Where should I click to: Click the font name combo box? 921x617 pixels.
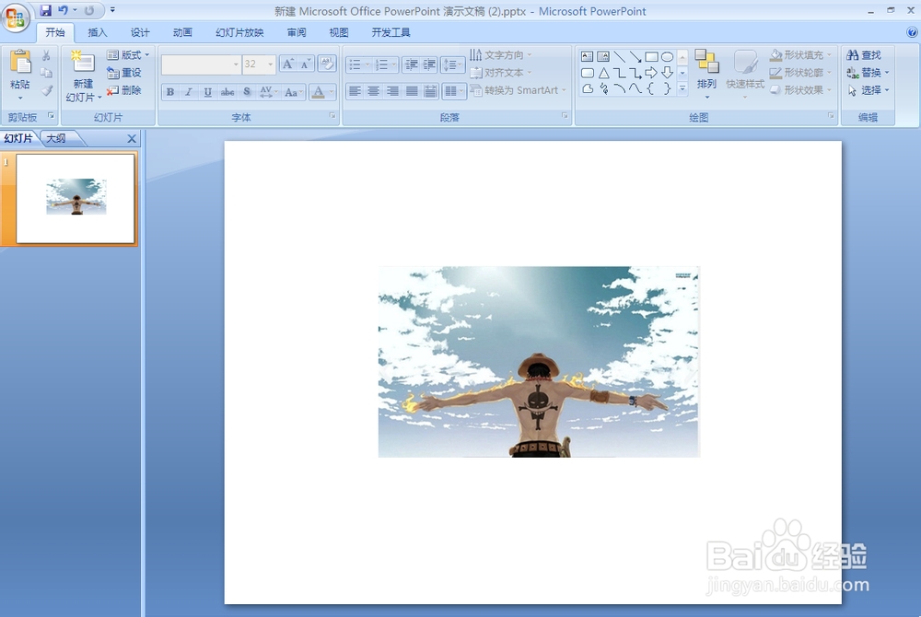click(x=200, y=64)
